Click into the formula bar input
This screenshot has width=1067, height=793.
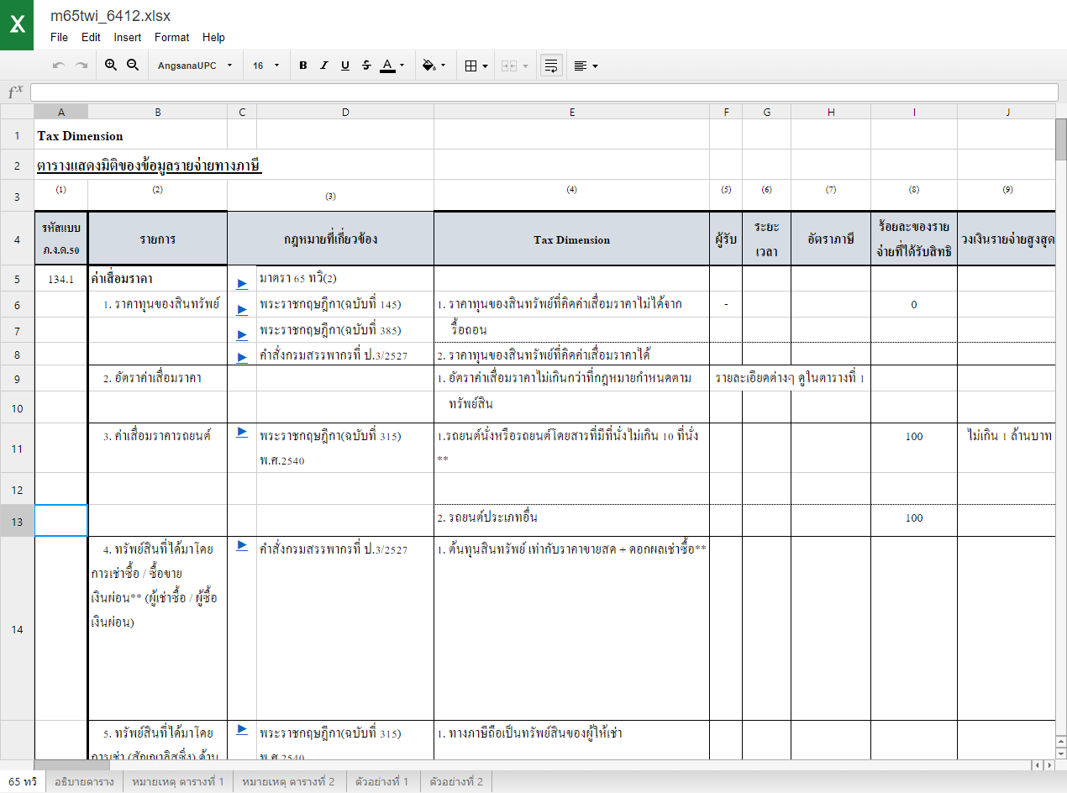coord(544,92)
